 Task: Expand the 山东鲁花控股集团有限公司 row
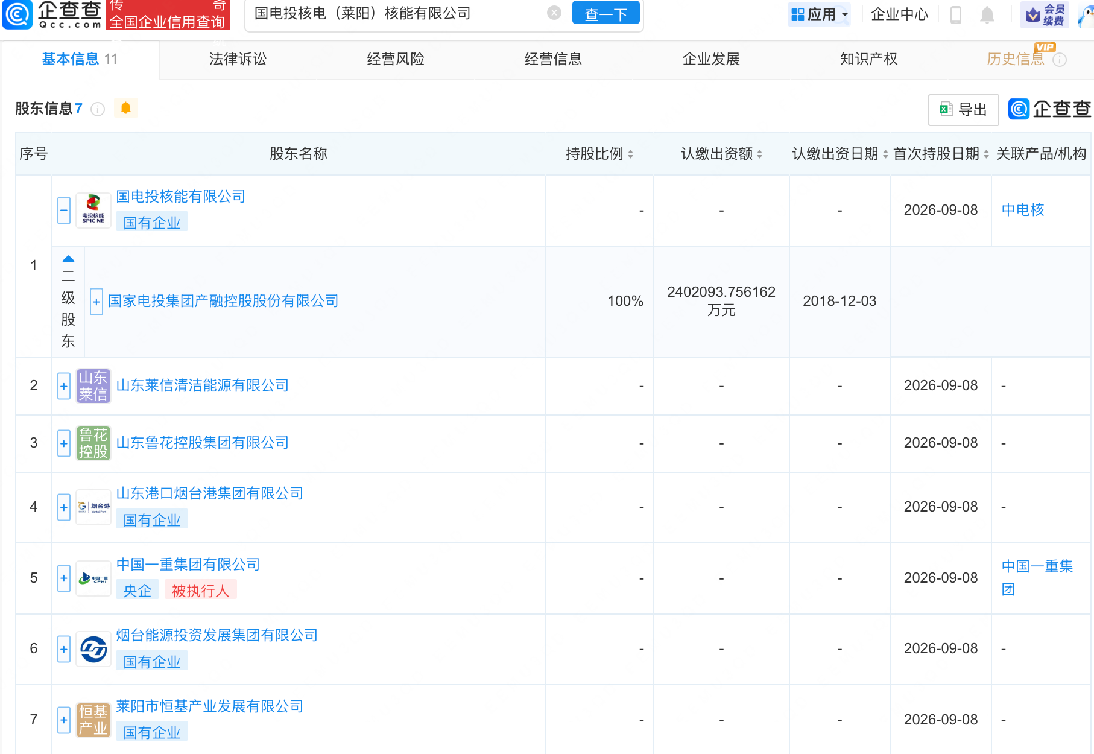[x=64, y=443]
